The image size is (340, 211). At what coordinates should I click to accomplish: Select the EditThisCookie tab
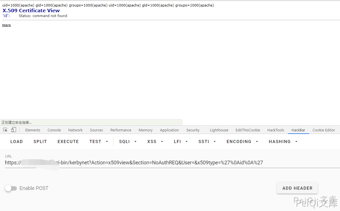tap(248, 130)
